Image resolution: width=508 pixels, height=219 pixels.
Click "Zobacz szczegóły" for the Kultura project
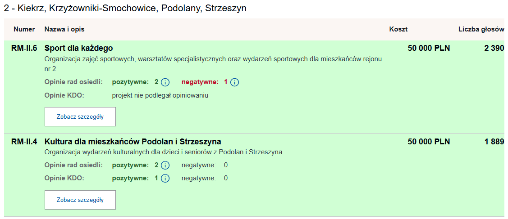80,200
